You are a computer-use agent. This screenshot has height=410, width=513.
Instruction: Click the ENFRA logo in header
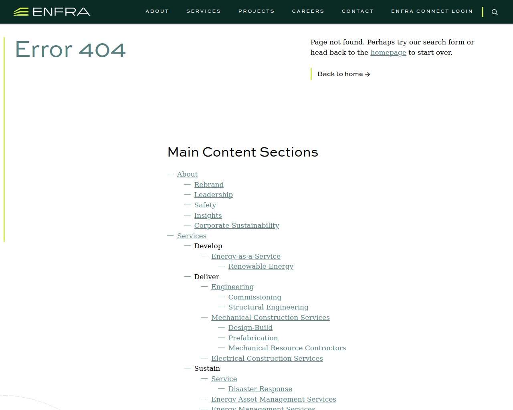click(52, 12)
